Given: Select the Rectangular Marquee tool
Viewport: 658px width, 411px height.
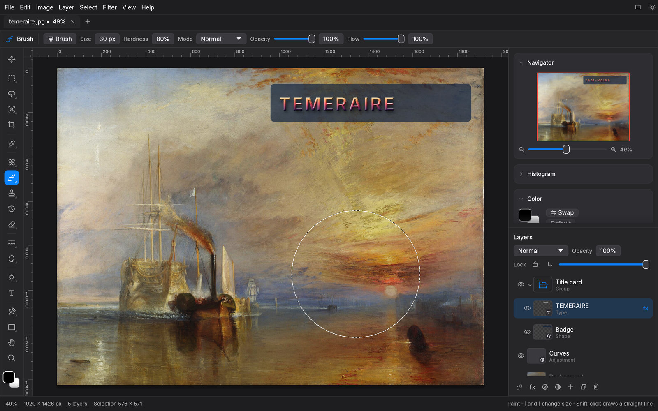Looking at the screenshot, I should (x=12, y=78).
